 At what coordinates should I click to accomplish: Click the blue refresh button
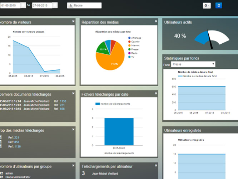coord(219,5)
